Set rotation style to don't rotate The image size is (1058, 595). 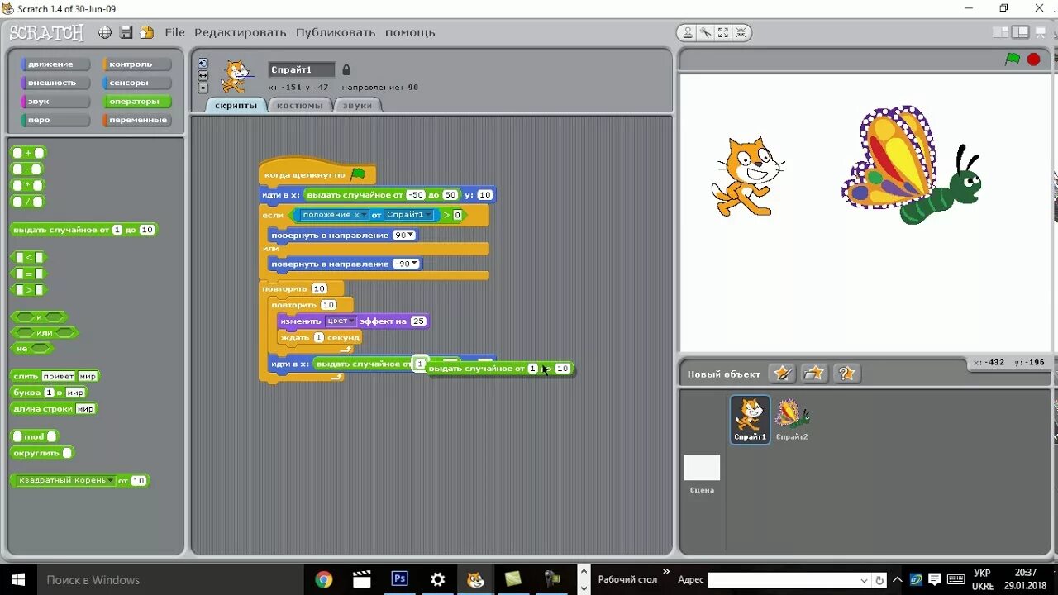click(x=203, y=88)
